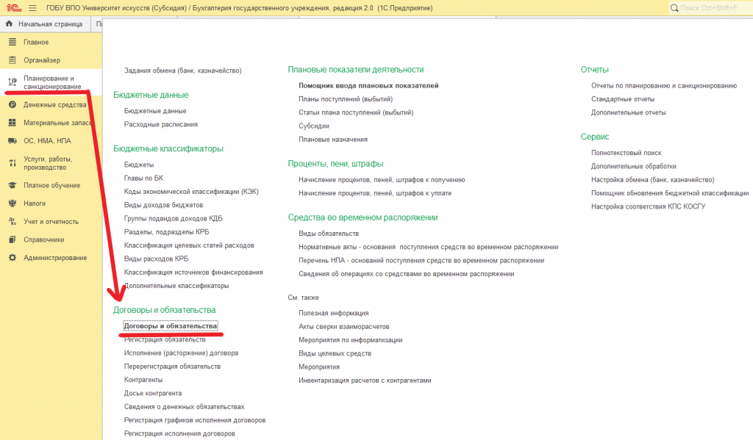
Task: Open Акты сверки взаиморасчетов
Action: point(344,326)
